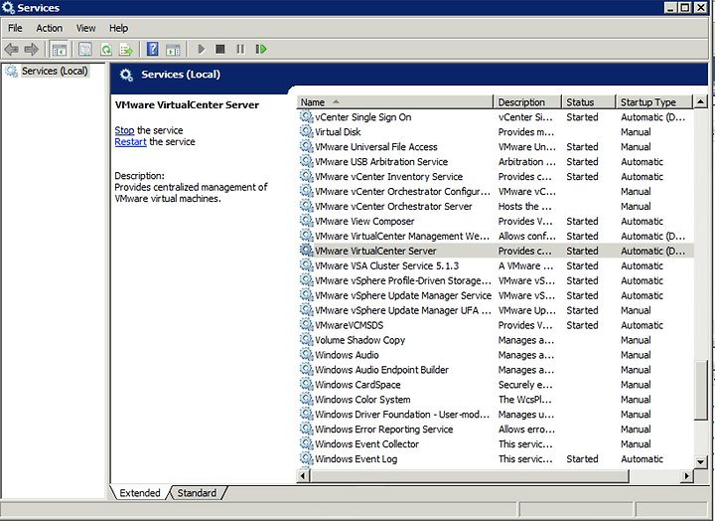Image resolution: width=715 pixels, height=521 pixels.
Task: Click the Export List toolbar icon
Action: pyautogui.click(x=126, y=49)
